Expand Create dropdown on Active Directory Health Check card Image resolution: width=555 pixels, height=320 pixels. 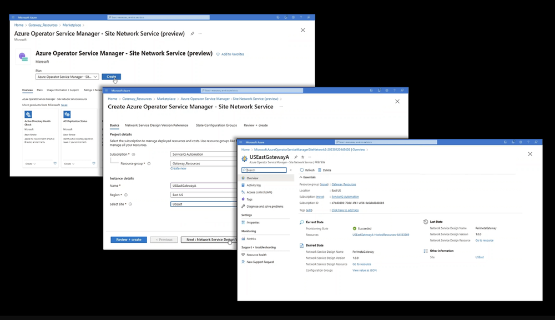(31, 164)
